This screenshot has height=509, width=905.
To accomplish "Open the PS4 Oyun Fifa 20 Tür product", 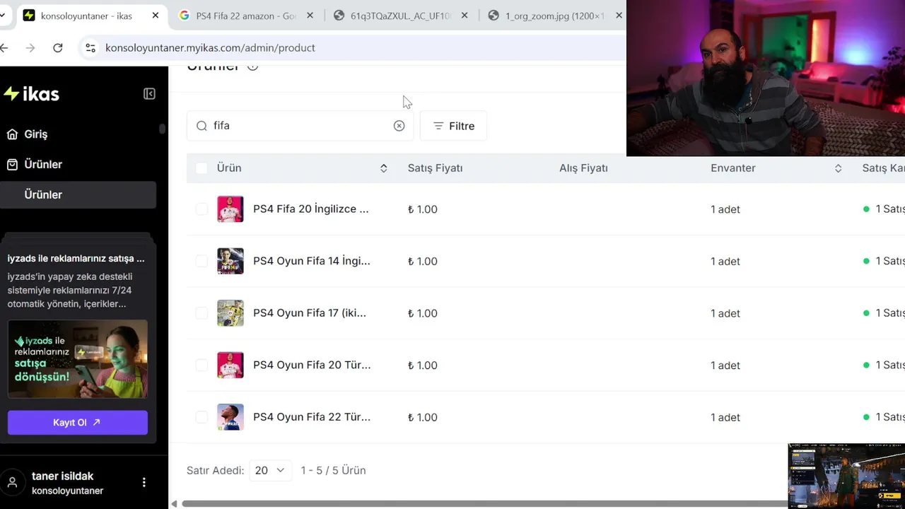I will (312, 365).
